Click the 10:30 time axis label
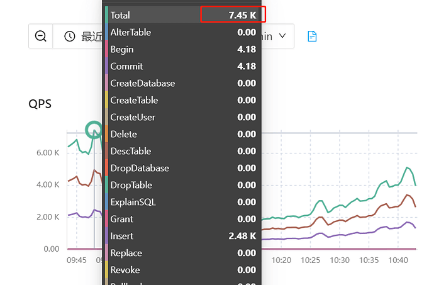 tap(340, 260)
